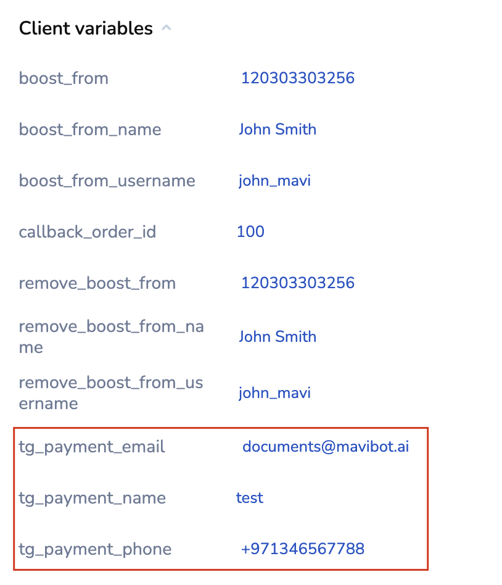
Task: Select the callback_order_id variable label
Action: [x=88, y=232]
